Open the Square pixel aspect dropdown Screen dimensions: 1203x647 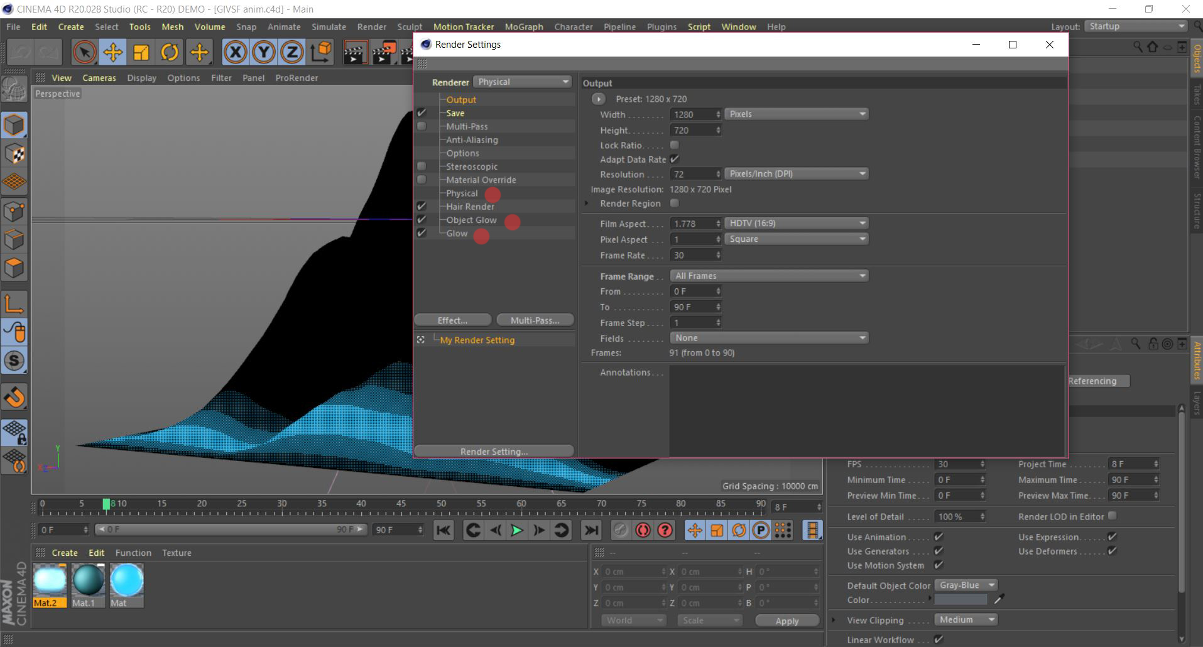(797, 239)
